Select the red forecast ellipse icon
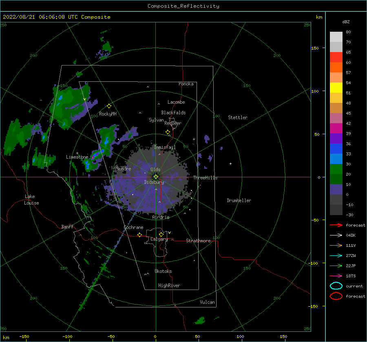The height and width of the screenshot is (342, 367). coord(336,296)
